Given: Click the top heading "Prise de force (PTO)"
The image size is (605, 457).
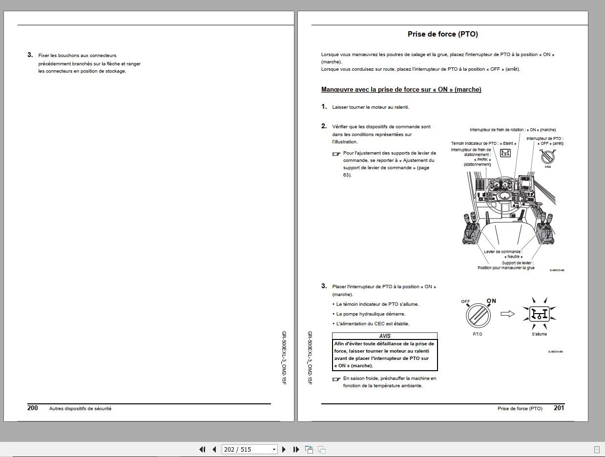Looking at the screenshot, I should 443,34.
